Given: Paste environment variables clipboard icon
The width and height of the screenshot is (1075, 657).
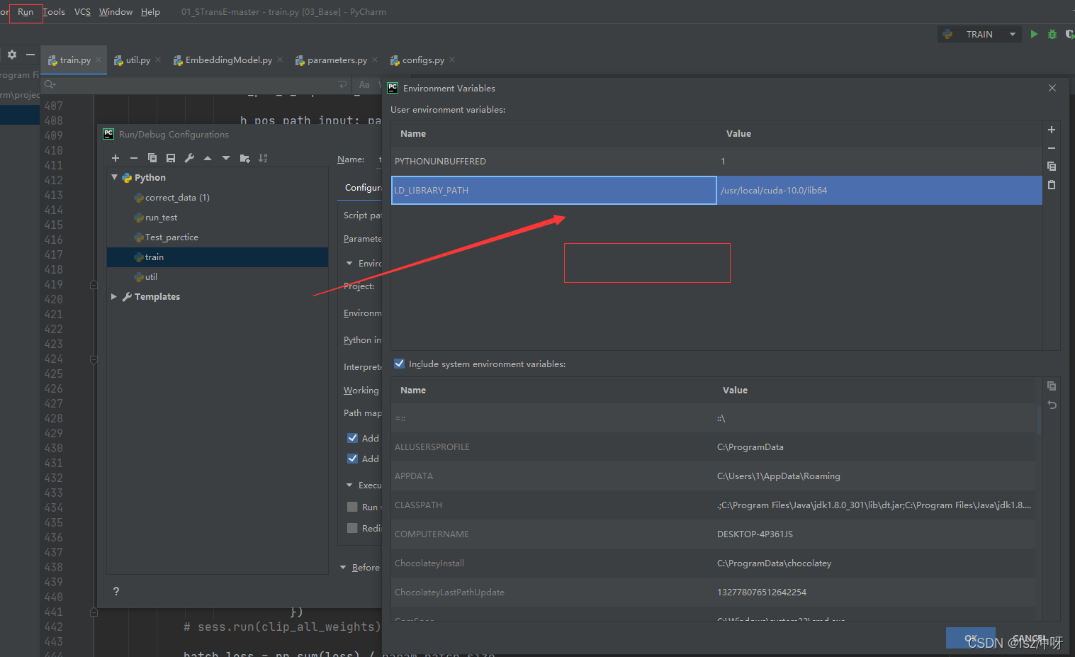Looking at the screenshot, I should (x=1052, y=184).
